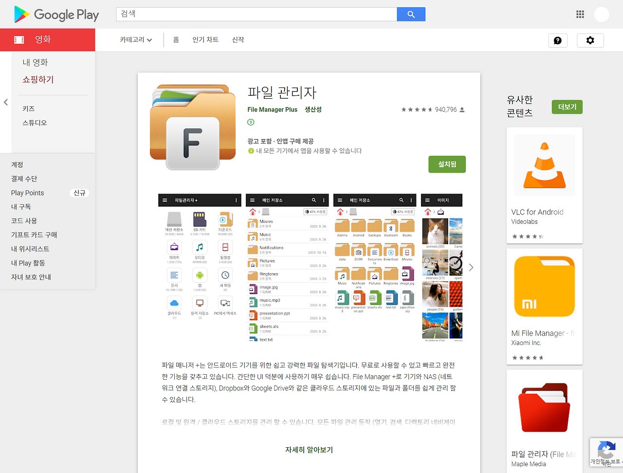Click the 설치됨 button
Image resolution: width=623 pixels, height=473 pixels.
447,164
